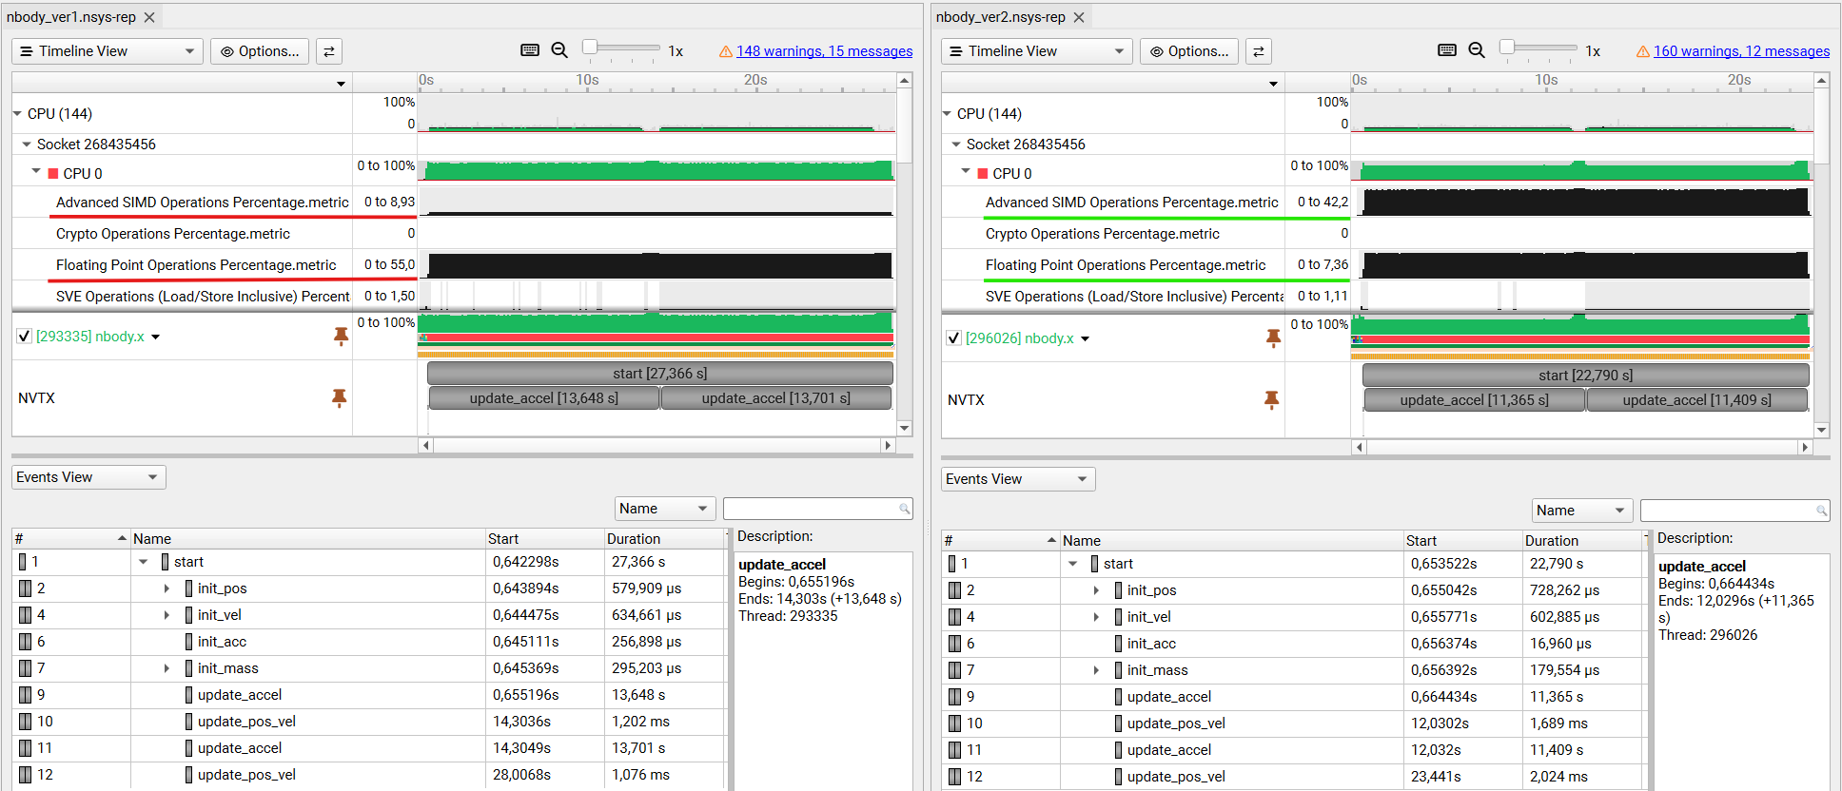Collapse Socket 268435456 in nbody_ver1
The height and width of the screenshot is (791, 1842).
(27, 145)
